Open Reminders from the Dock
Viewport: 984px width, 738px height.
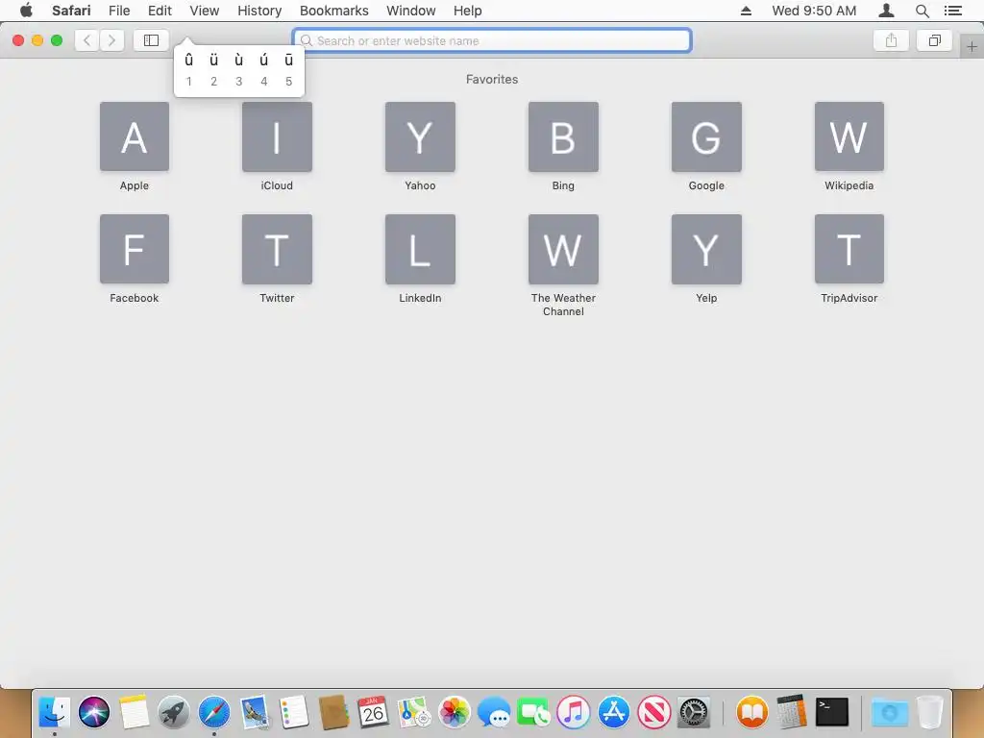click(294, 712)
